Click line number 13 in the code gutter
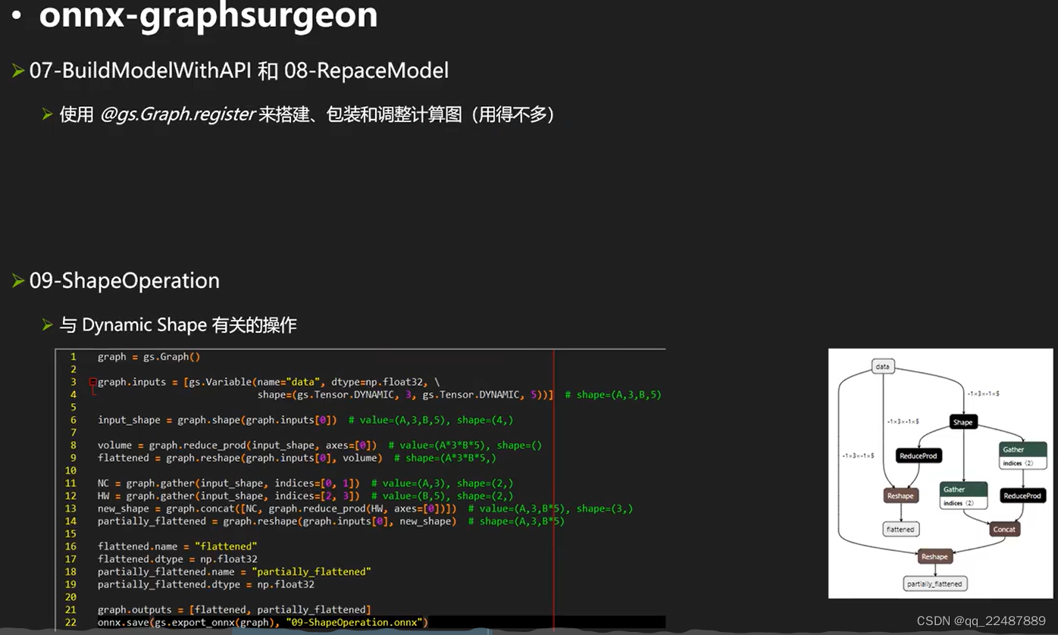 pyautogui.click(x=70, y=508)
